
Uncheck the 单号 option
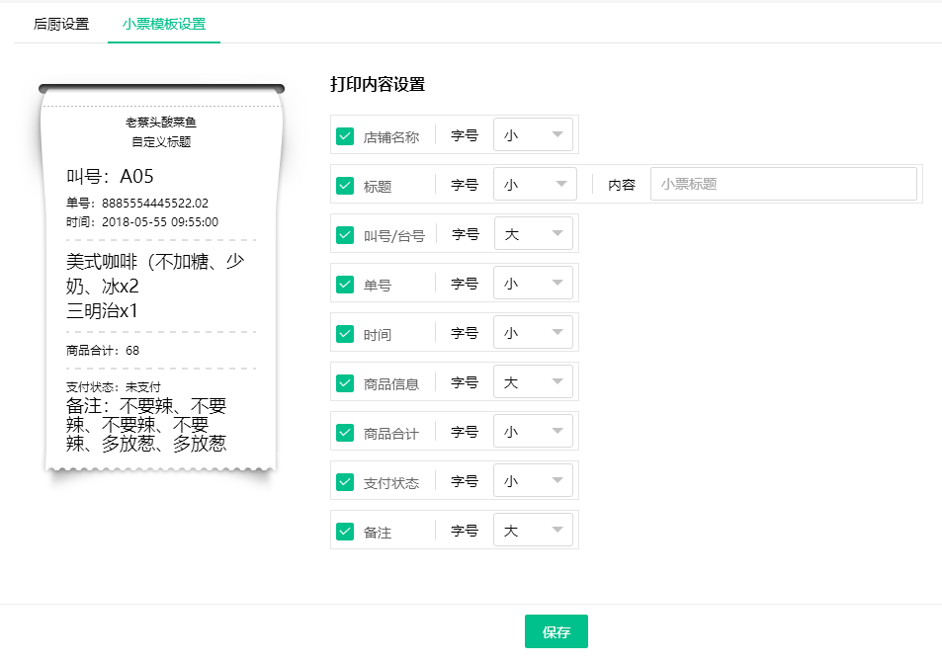click(x=343, y=283)
